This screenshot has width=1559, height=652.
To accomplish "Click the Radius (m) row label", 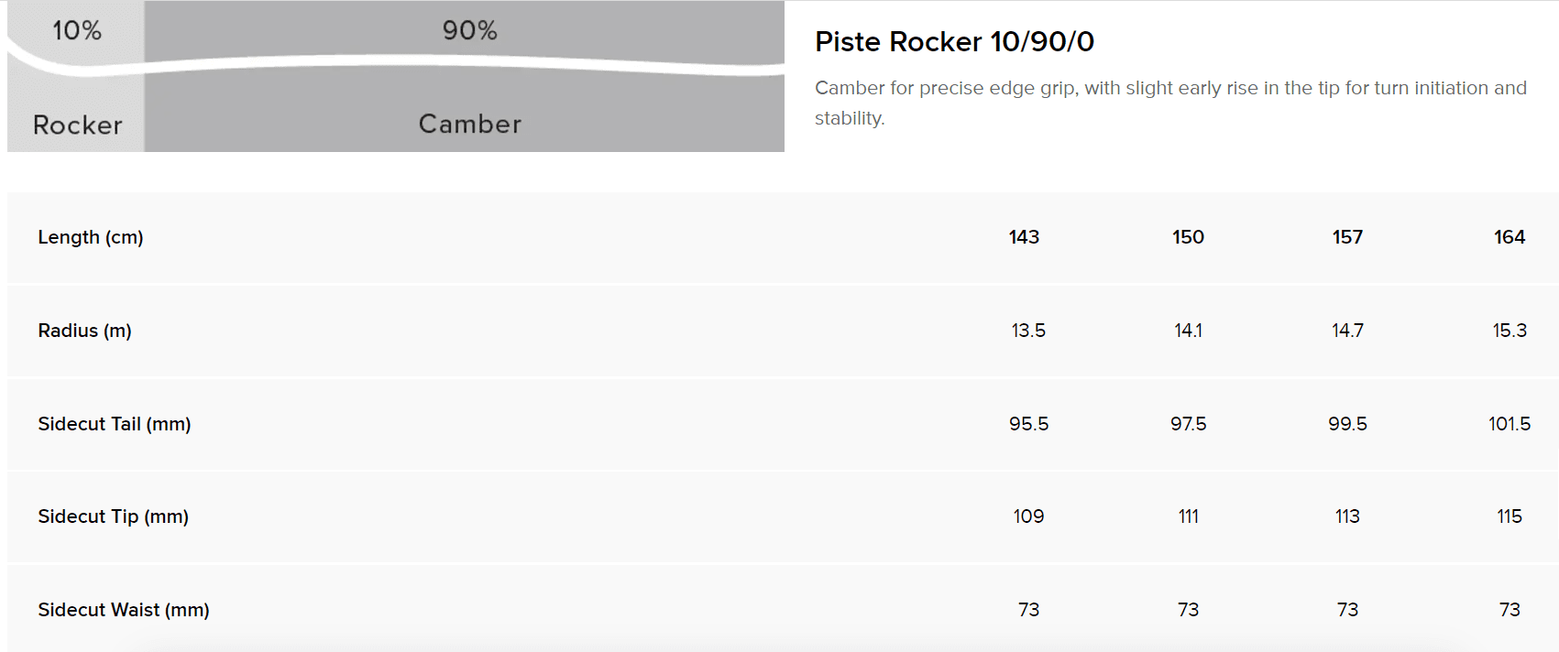I will [84, 331].
